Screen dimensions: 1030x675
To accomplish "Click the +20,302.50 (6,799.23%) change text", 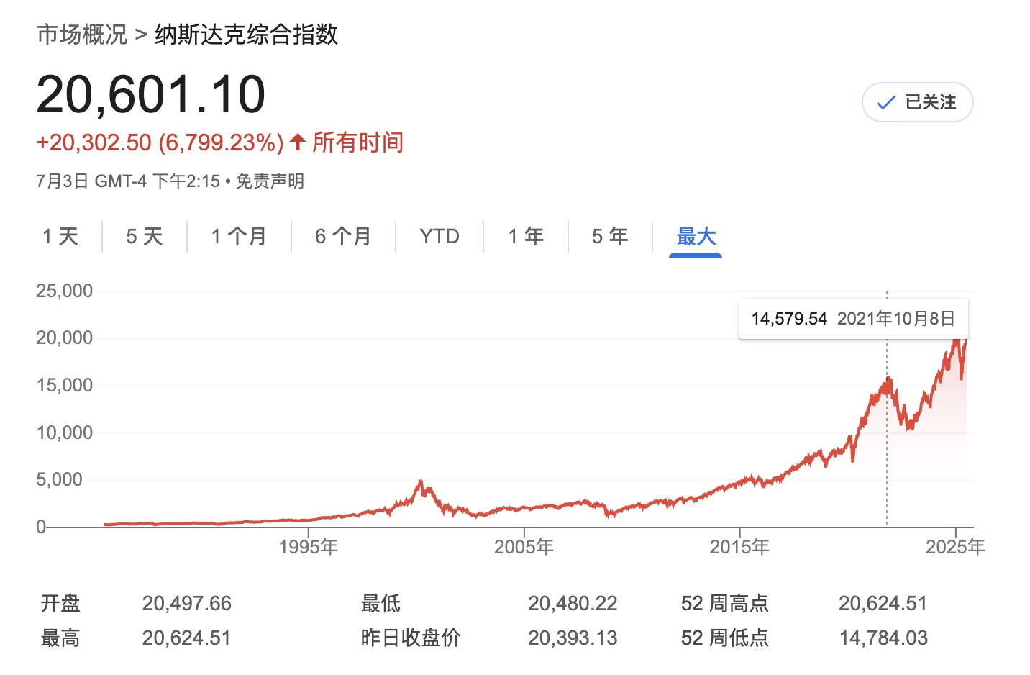I will (x=160, y=142).
